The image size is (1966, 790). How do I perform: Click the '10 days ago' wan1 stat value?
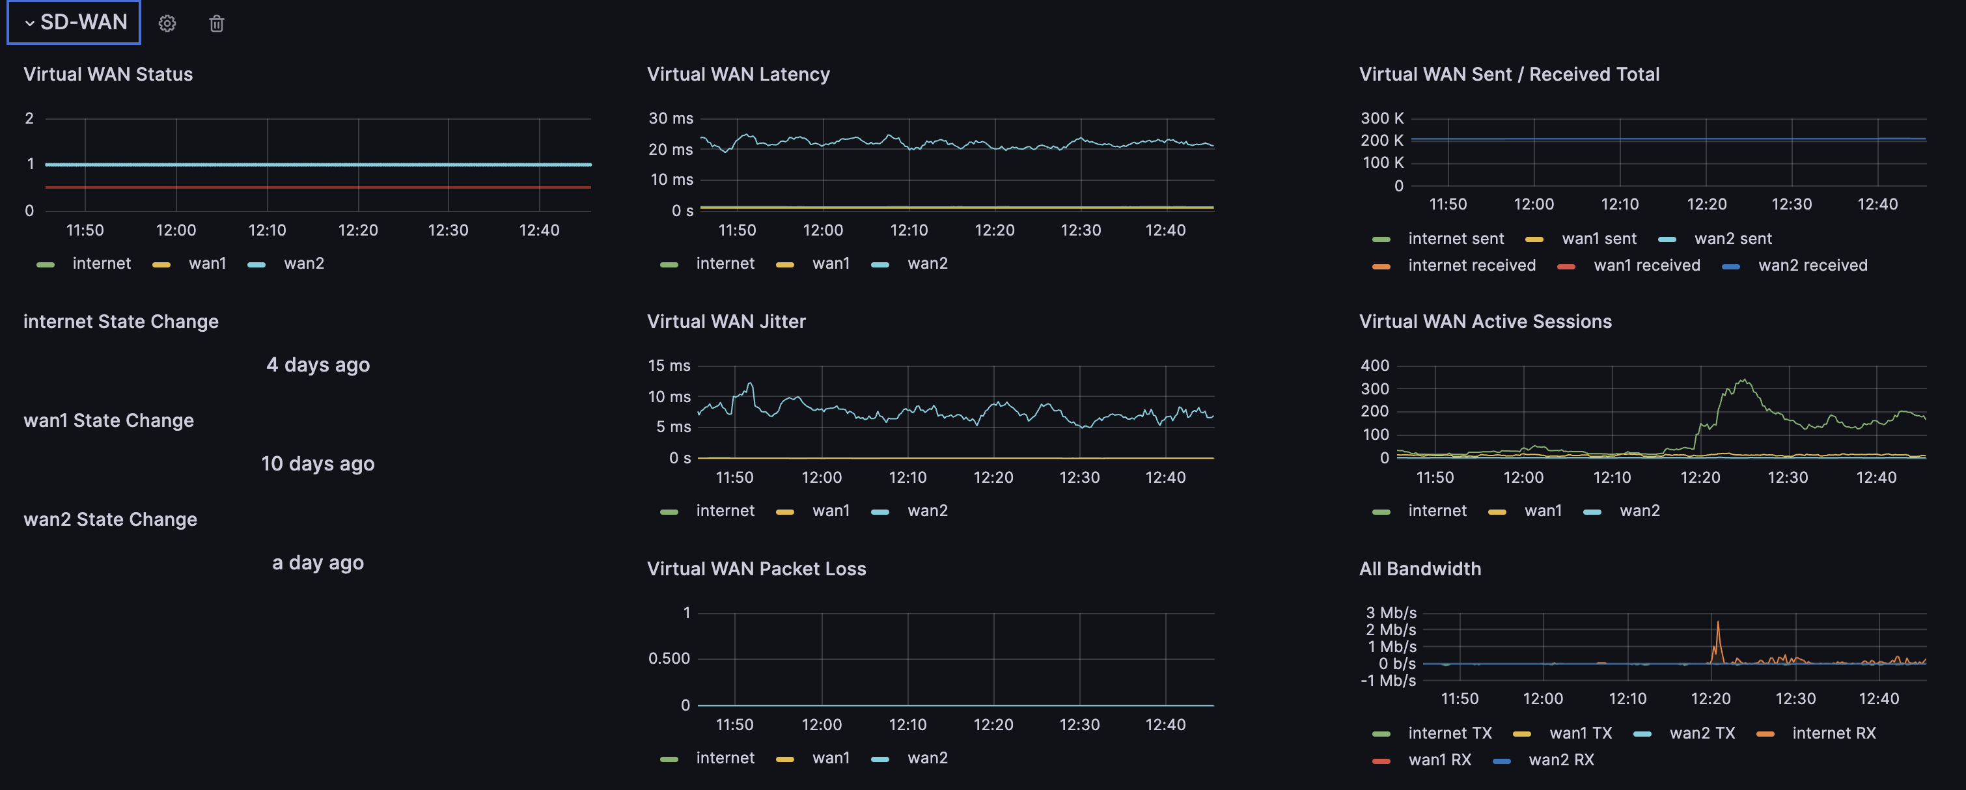[x=318, y=463]
